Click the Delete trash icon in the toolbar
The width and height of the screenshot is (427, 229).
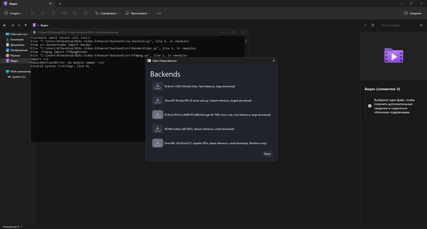(86, 13)
